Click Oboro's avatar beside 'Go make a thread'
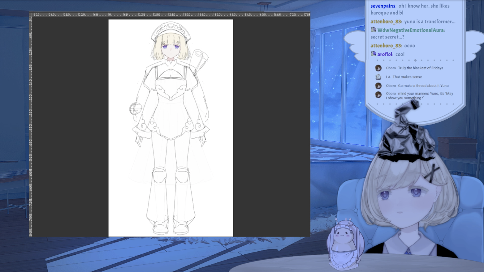The image size is (484, 272). tap(378, 86)
